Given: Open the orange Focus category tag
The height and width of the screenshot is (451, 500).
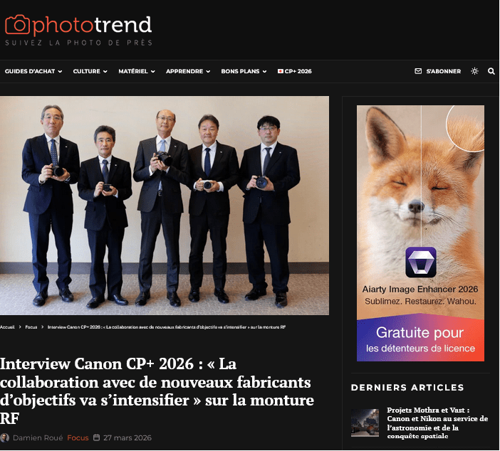Looking at the screenshot, I should click(x=78, y=437).
